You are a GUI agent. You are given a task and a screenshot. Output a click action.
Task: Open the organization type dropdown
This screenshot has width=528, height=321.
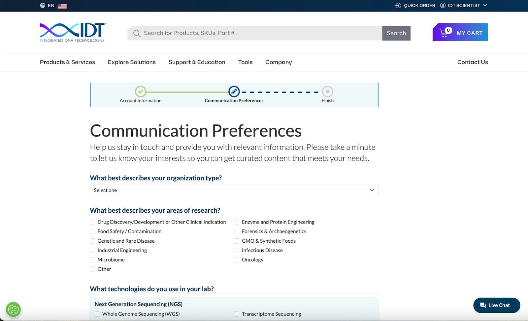(234, 190)
